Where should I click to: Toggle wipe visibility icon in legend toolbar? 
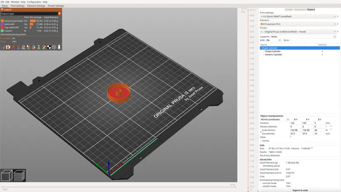(x=8, y=47)
